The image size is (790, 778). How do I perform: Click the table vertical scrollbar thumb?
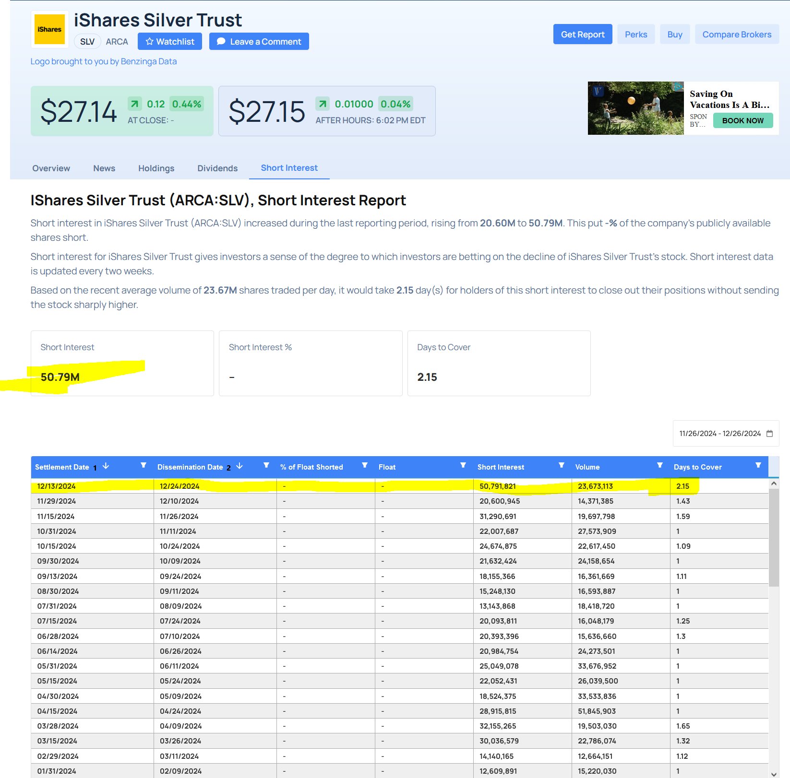click(x=774, y=537)
